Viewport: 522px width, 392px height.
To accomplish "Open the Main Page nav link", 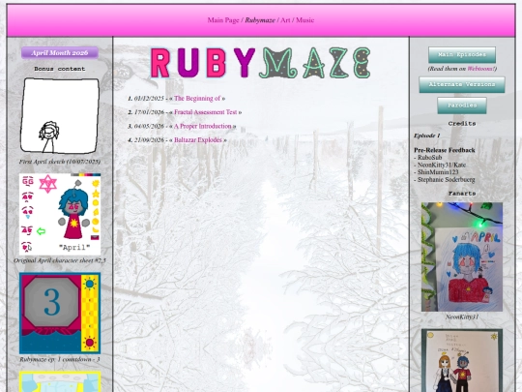I will tap(223, 20).
